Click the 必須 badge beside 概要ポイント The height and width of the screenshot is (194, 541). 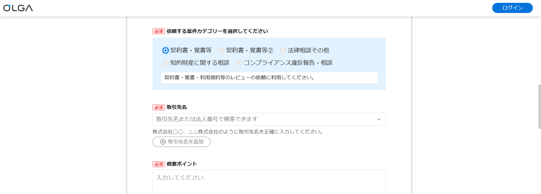[x=159, y=164]
